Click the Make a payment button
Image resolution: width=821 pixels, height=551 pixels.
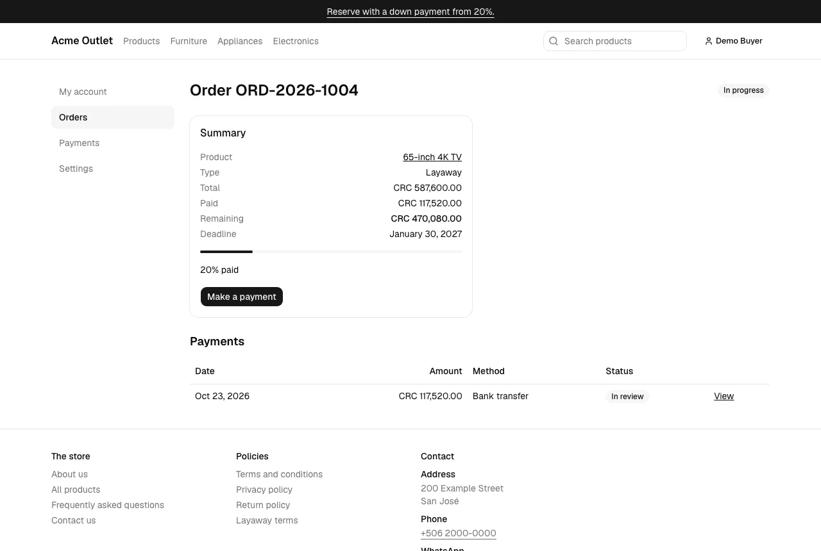coord(242,297)
